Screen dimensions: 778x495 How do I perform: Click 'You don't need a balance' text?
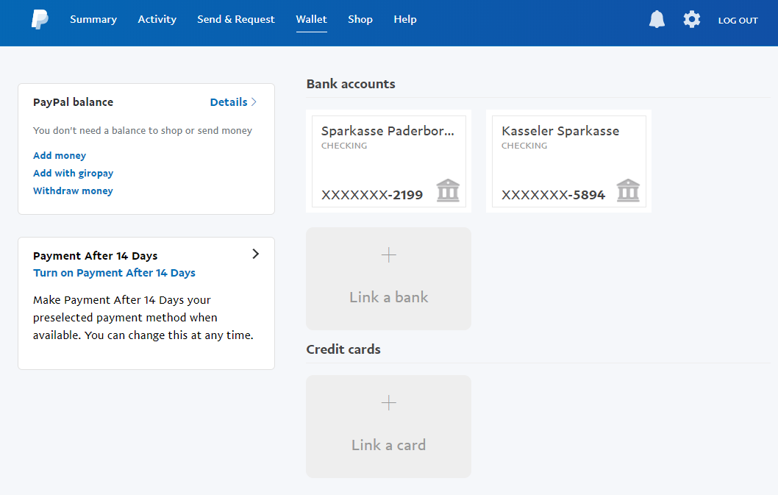pos(143,131)
